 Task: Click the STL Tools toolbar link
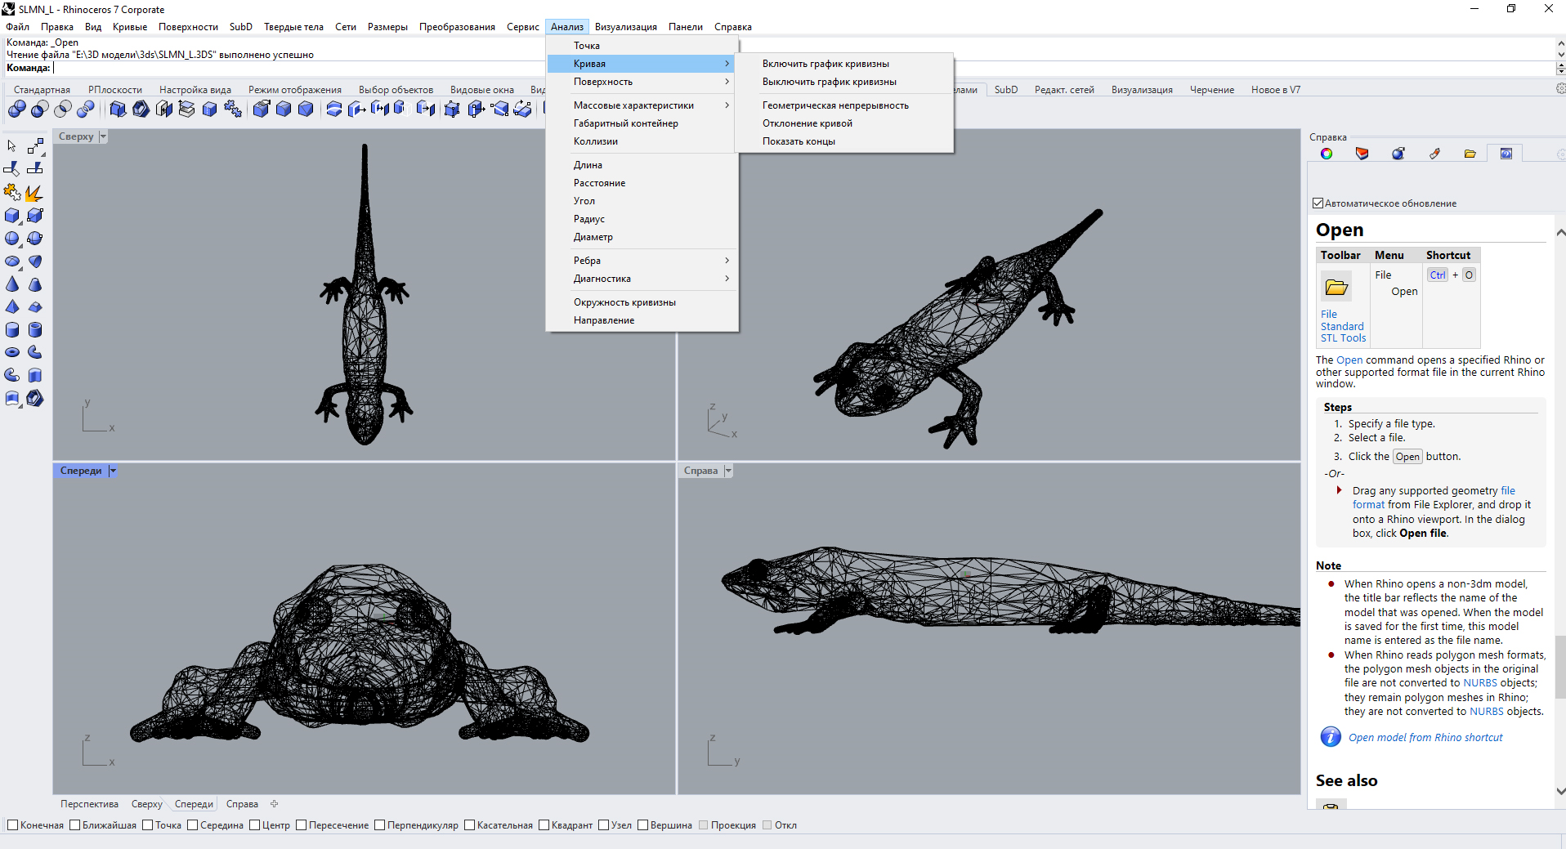click(1343, 338)
